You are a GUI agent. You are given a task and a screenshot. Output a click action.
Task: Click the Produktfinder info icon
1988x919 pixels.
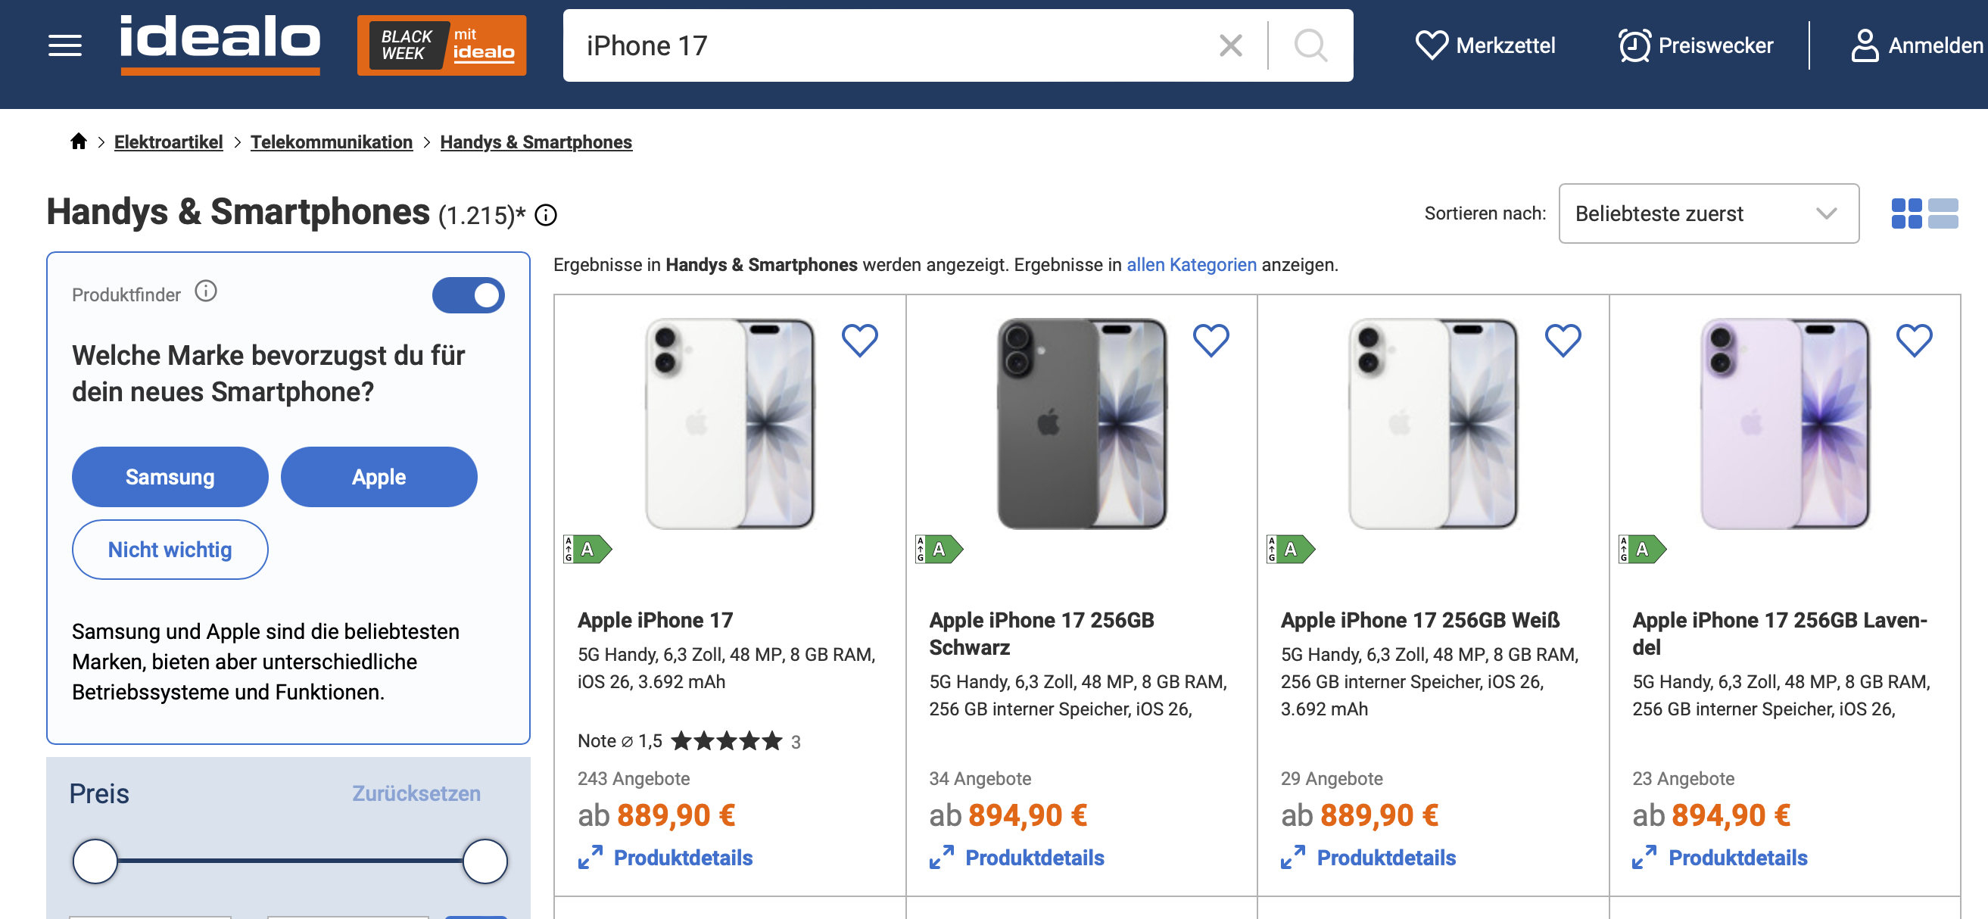tap(205, 291)
